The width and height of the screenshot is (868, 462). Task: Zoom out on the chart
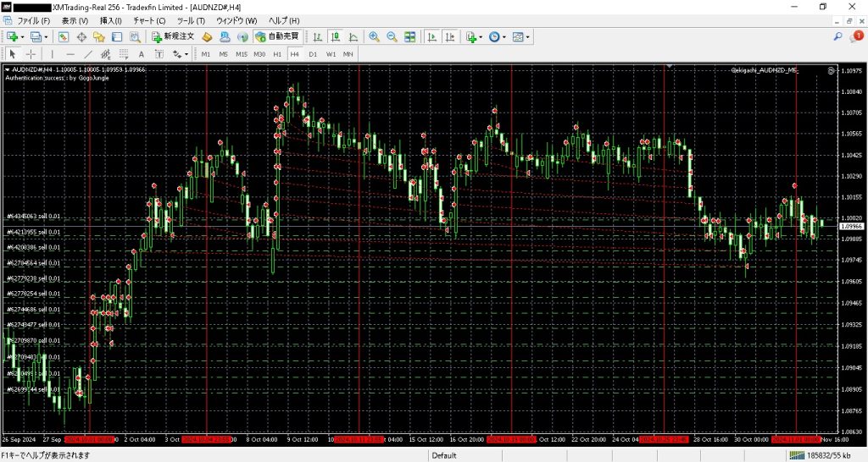392,36
